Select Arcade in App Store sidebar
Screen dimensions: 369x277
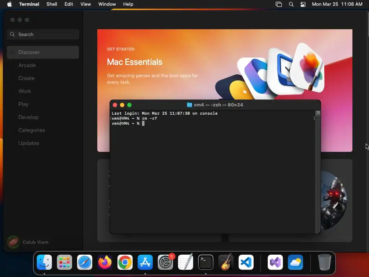click(x=43, y=65)
